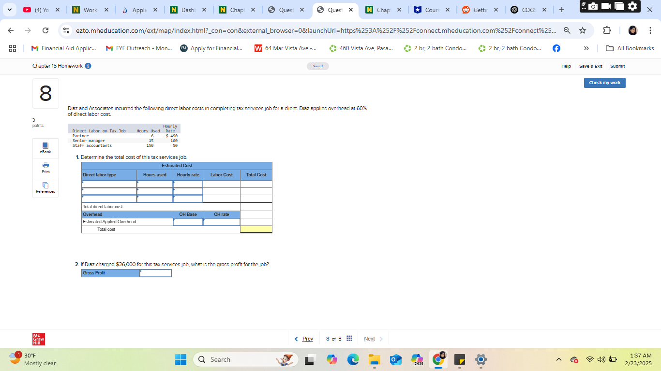This screenshot has height=371, width=661.
Task: Go back with browser back arrow
Action: (11, 30)
